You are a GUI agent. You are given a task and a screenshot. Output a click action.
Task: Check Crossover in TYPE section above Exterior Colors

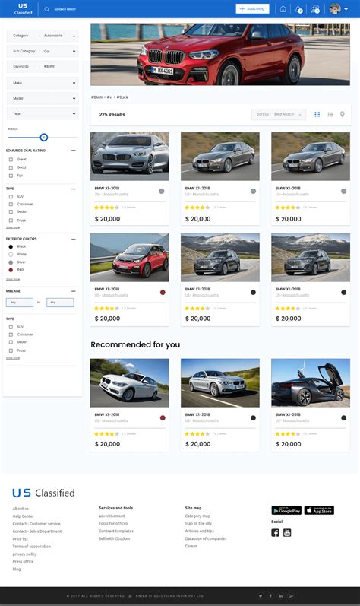[11, 204]
